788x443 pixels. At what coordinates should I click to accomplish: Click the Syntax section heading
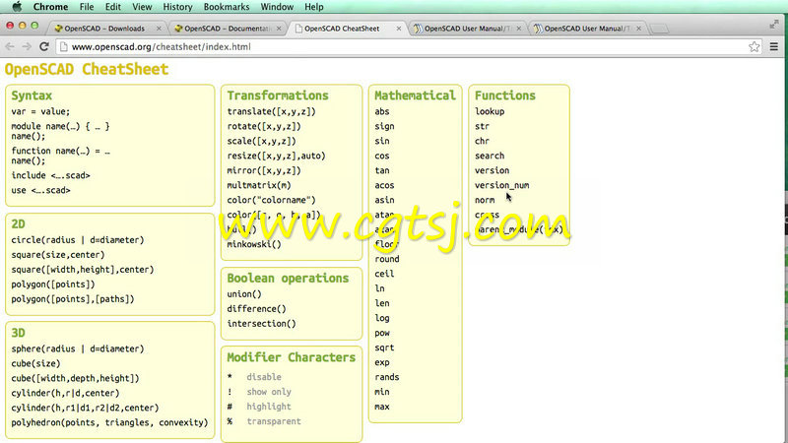tap(32, 95)
